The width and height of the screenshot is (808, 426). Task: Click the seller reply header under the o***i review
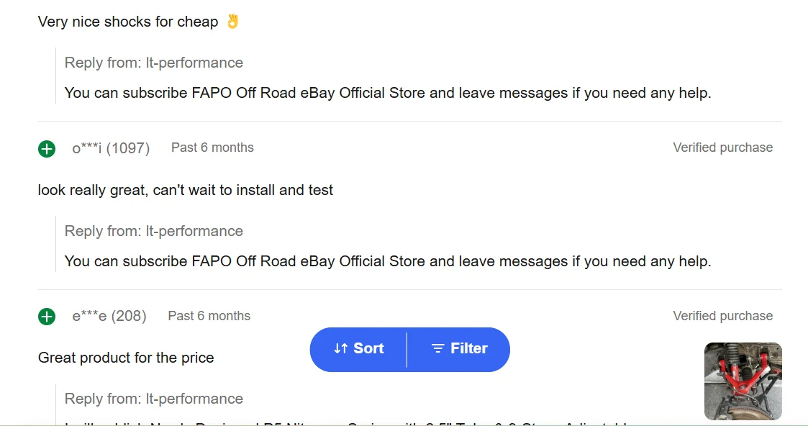tap(154, 231)
